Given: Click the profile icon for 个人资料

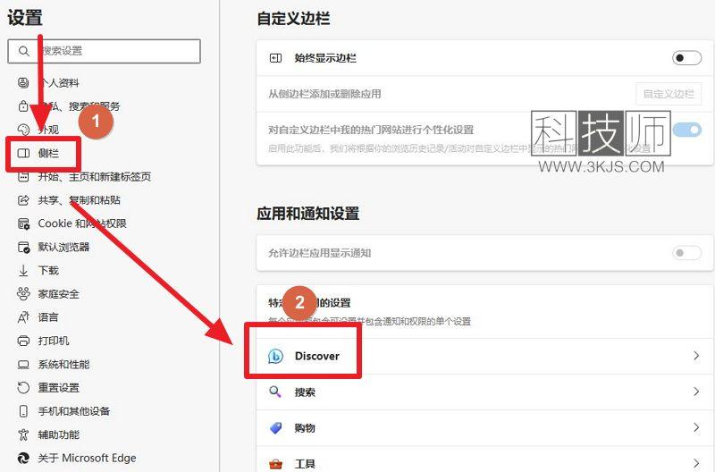Looking at the screenshot, I should [x=23, y=82].
